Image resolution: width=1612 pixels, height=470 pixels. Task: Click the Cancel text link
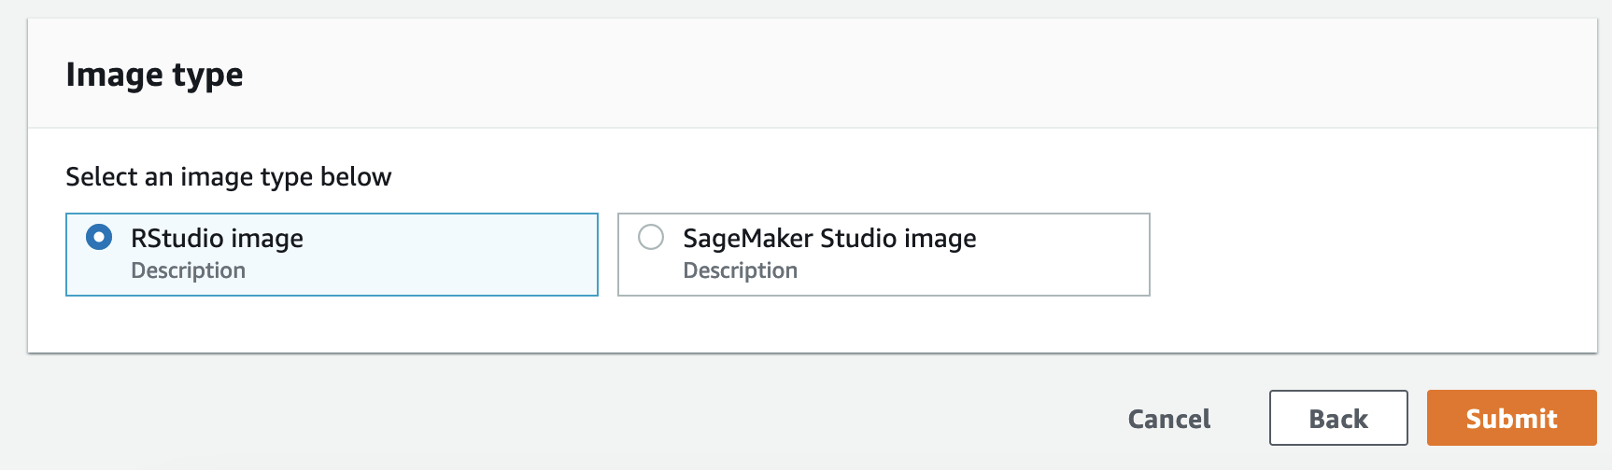coord(1168,419)
